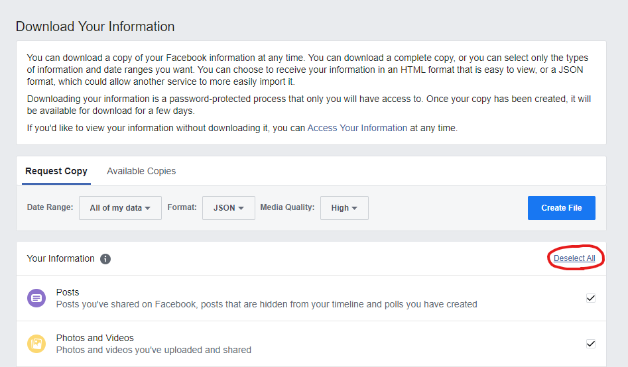This screenshot has width=628, height=367.
Task: Click the Date Range label
Action: (x=50, y=207)
